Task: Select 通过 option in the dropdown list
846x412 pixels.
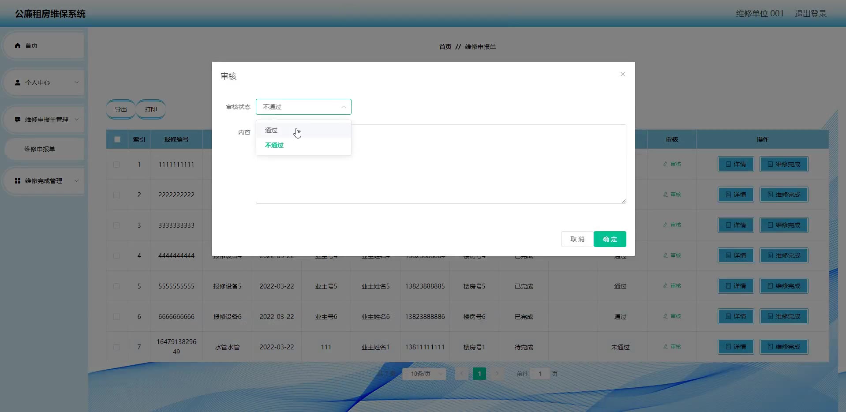Action: (271, 130)
